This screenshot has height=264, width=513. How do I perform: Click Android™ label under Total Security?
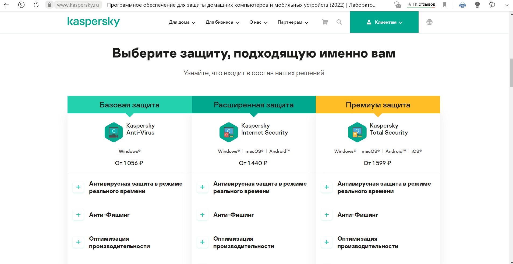[396, 151]
